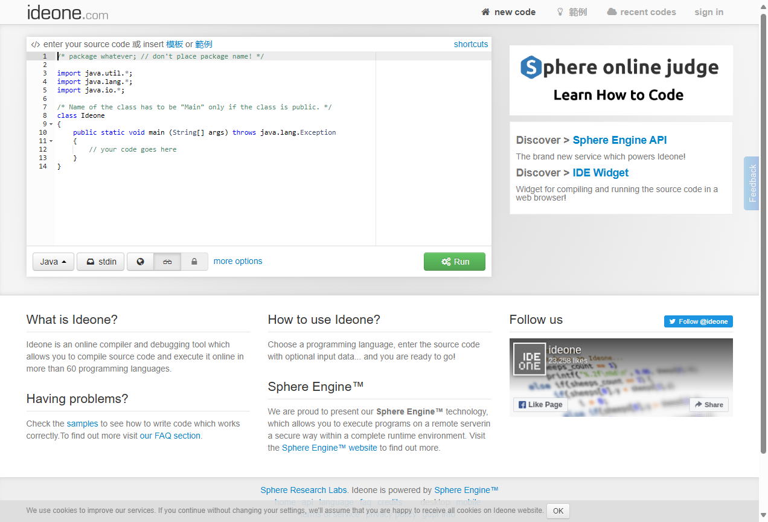Click the Facebook Share button
Viewport: 768px width, 522px height.
click(709, 404)
